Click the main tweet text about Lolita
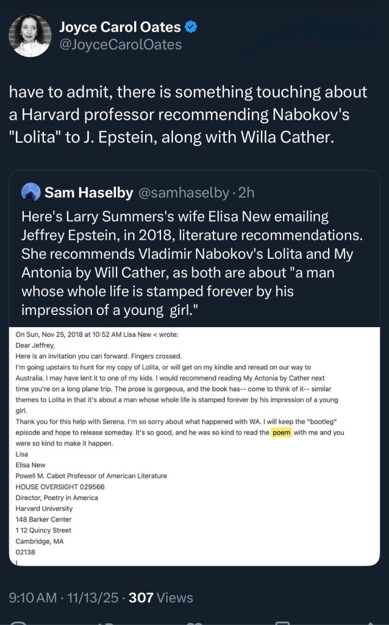Viewport: 389px width, 625px height. [x=189, y=115]
